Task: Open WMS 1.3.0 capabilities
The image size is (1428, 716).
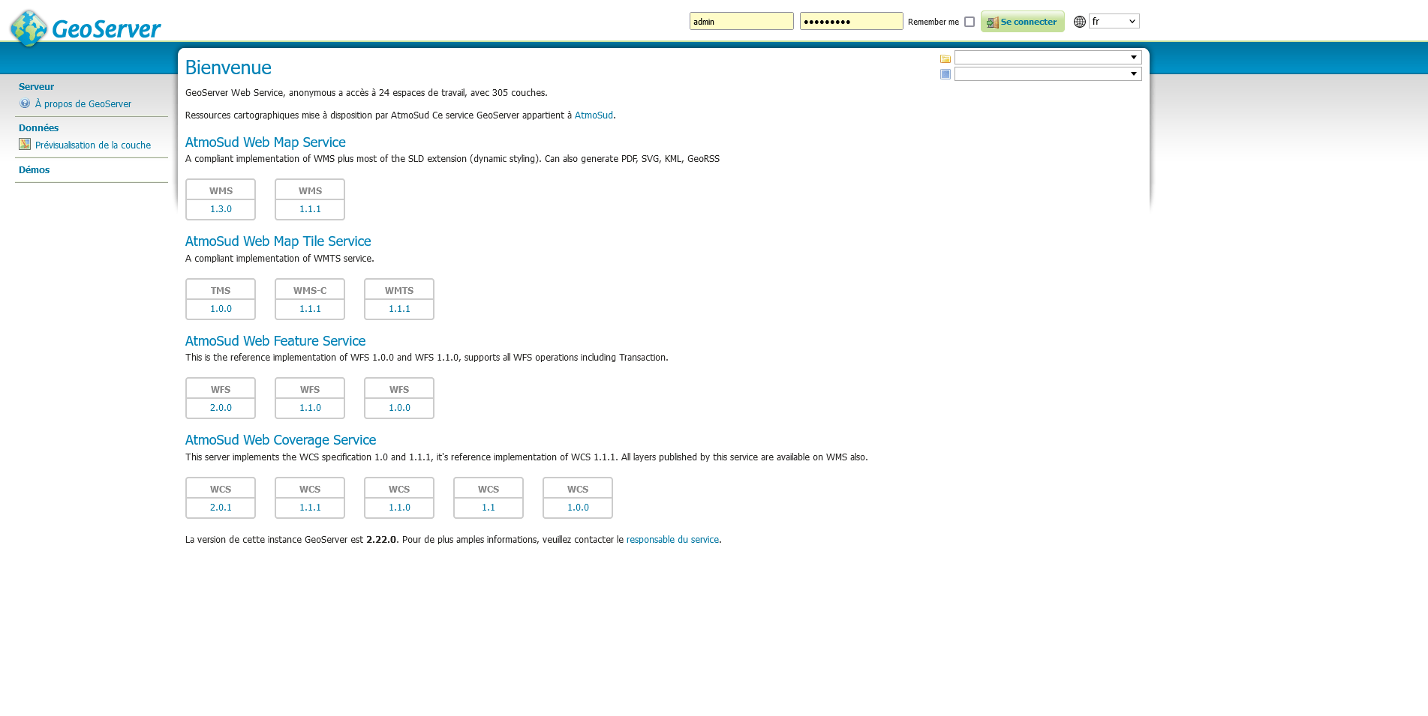Action: 221,209
